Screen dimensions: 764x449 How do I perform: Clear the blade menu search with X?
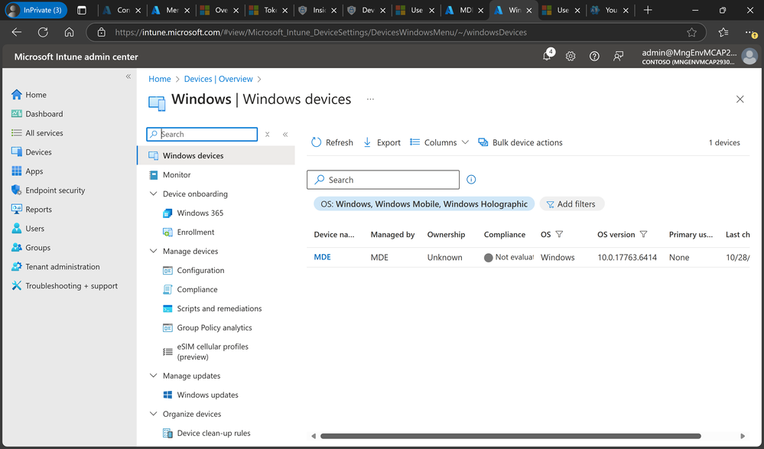267,134
